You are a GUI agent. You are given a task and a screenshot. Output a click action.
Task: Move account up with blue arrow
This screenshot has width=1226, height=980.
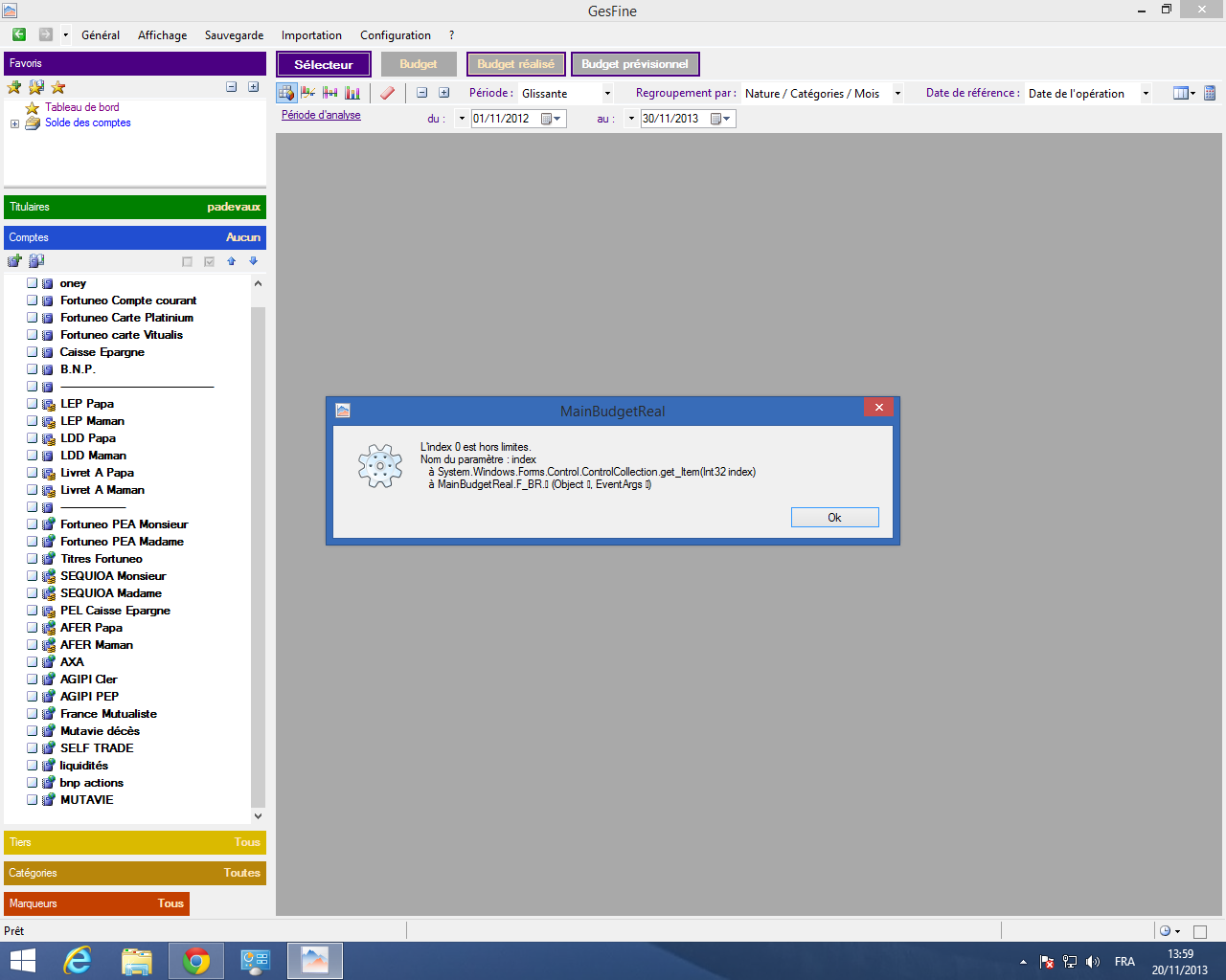(231, 261)
